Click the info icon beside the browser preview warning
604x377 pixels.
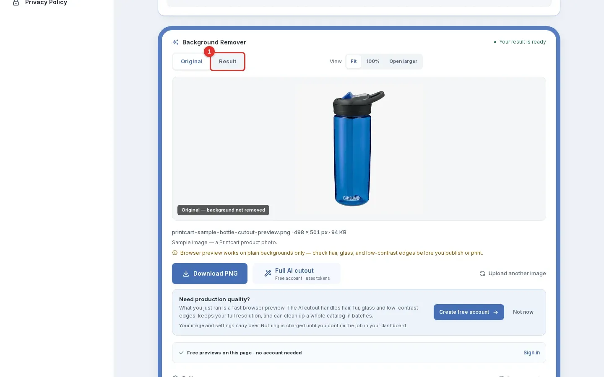175,253
